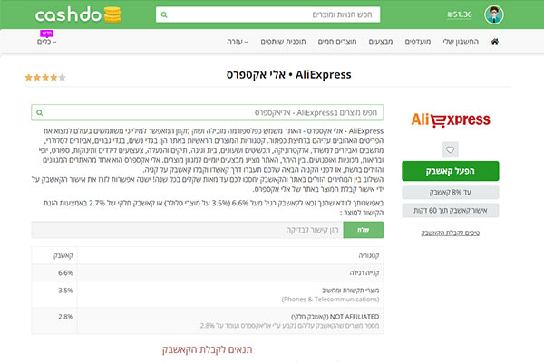Expand the עזרה help dropdown

click(238, 42)
